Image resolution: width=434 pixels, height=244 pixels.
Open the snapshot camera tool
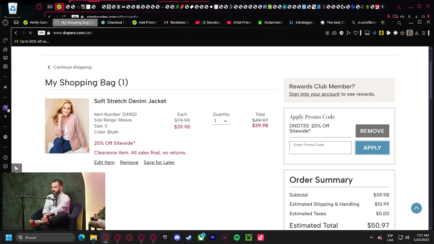(x=334, y=33)
